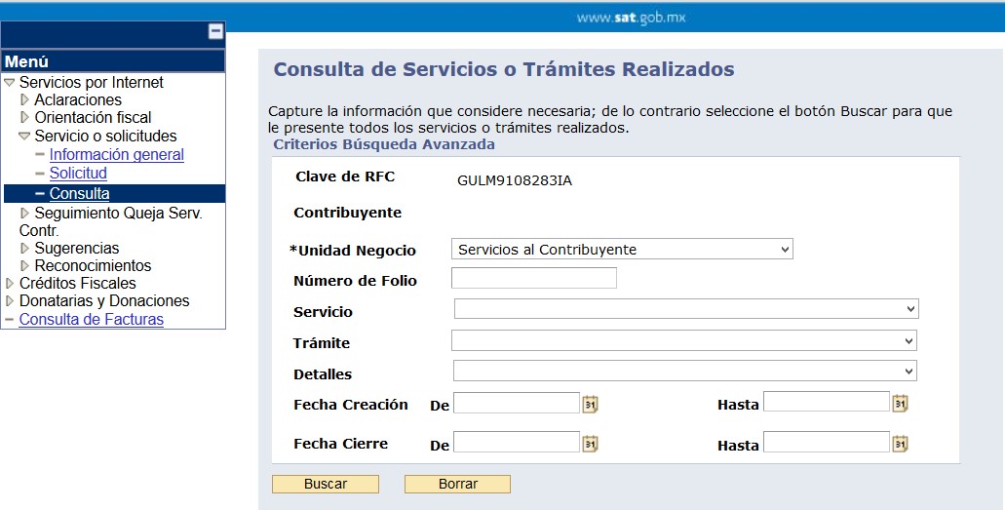Open calendar for Fecha Cierre De date

point(590,444)
